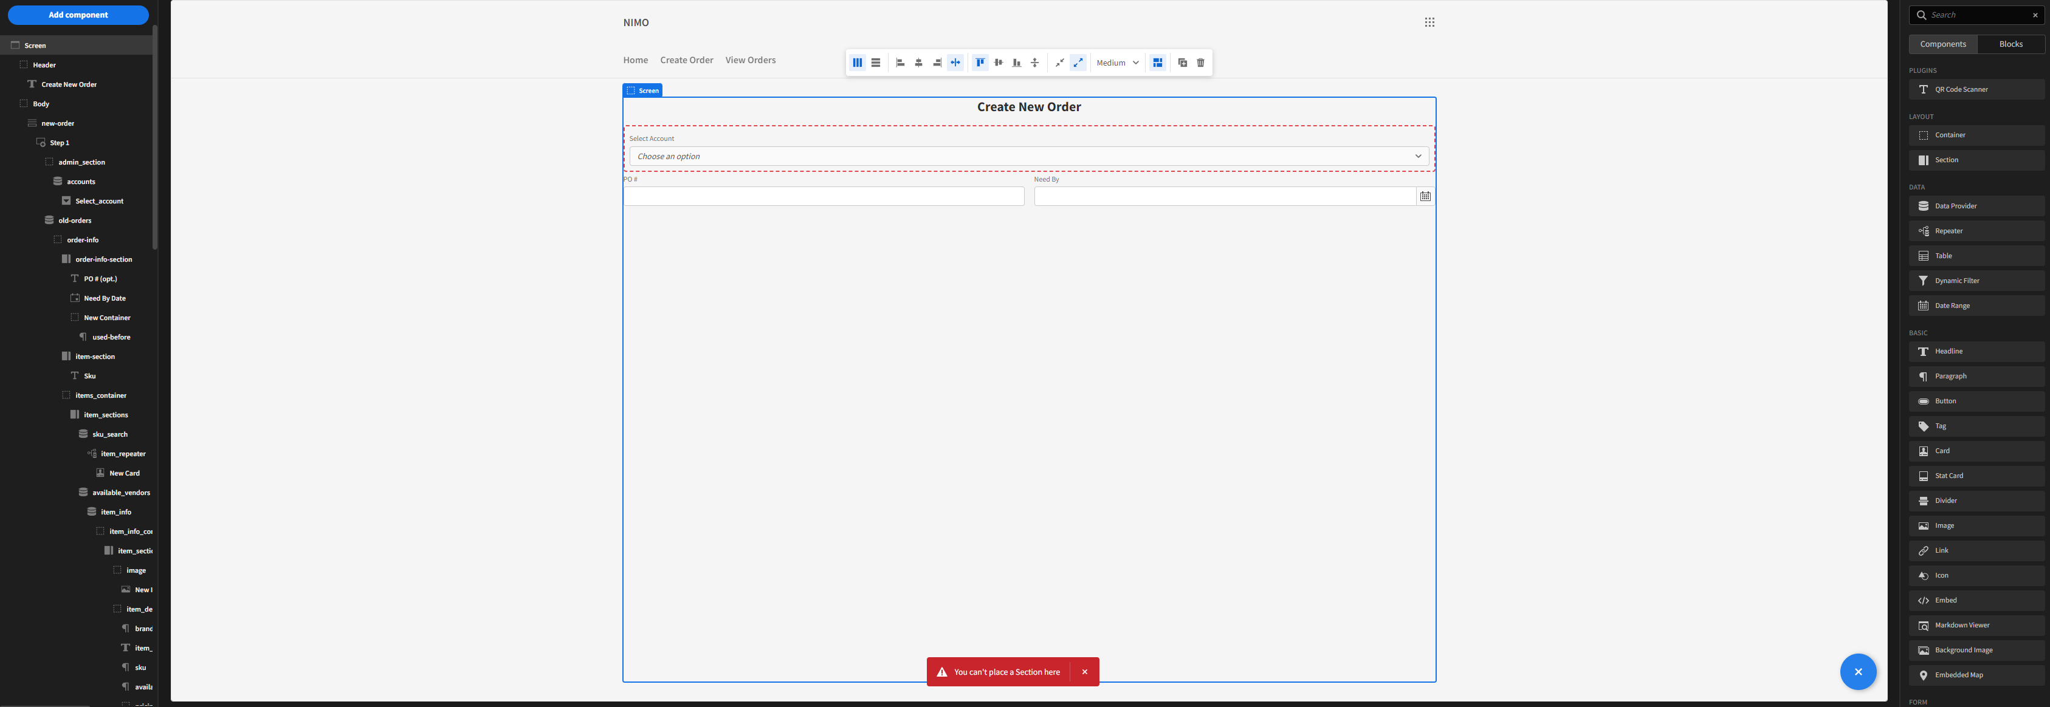Viewport: 2050px width, 707px height.
Task: Open the apps grid icon beside NIMO header
Action: [x=1429, y=21]
